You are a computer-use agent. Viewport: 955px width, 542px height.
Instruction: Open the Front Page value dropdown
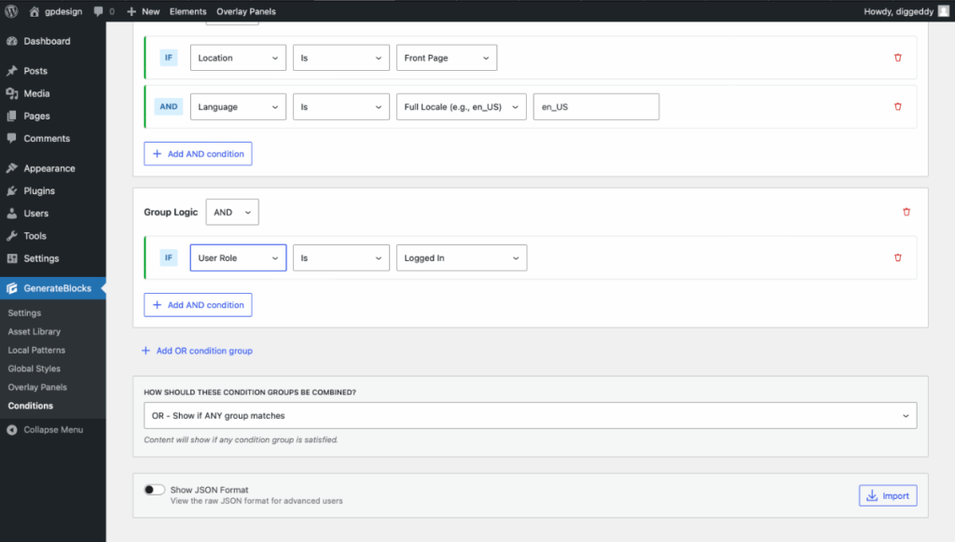click(x=447, y=58)
